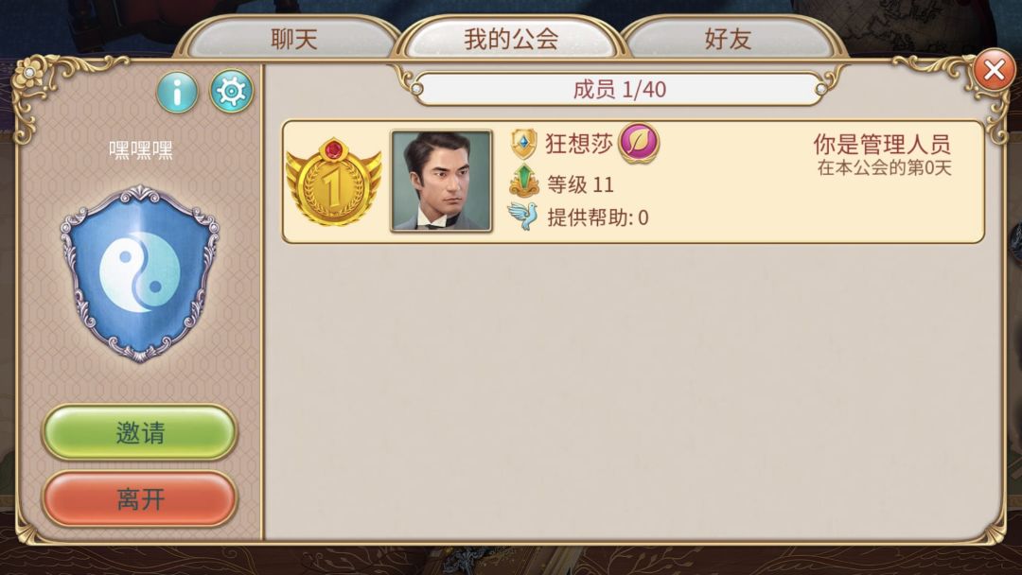This screenshot has height=575, width=1022.
Task: Open the guild info icon
Action: click(177, 93)
